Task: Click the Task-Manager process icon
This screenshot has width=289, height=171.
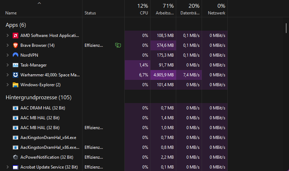Action: [16, 65]
